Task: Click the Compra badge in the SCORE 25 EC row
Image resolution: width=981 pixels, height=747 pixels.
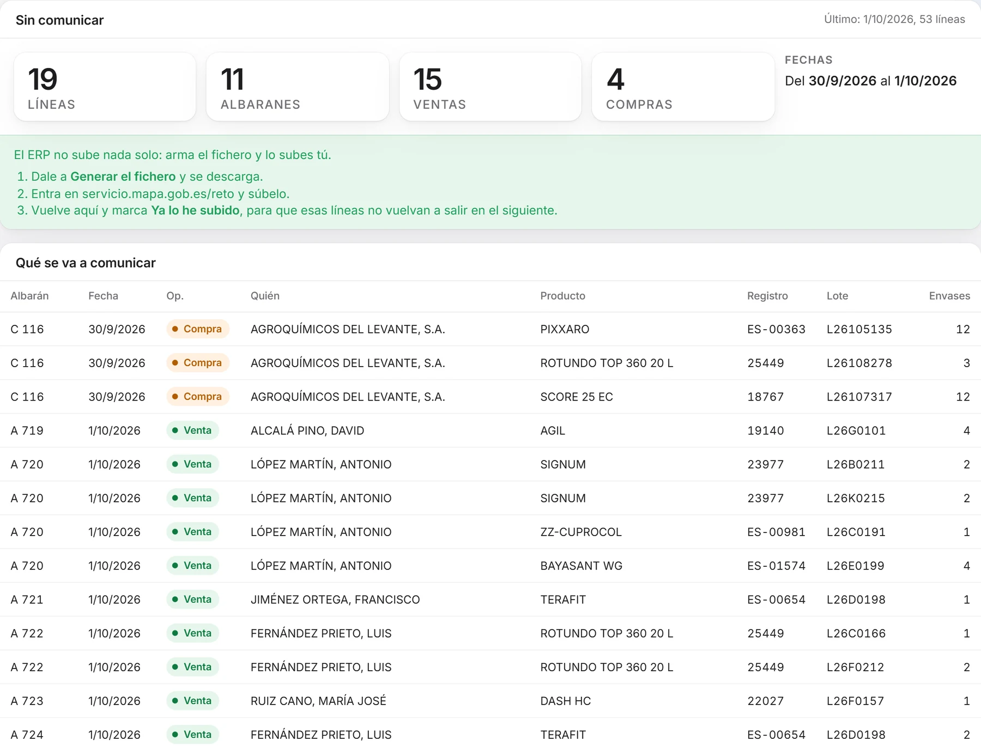Action: (x=197, y=397)
